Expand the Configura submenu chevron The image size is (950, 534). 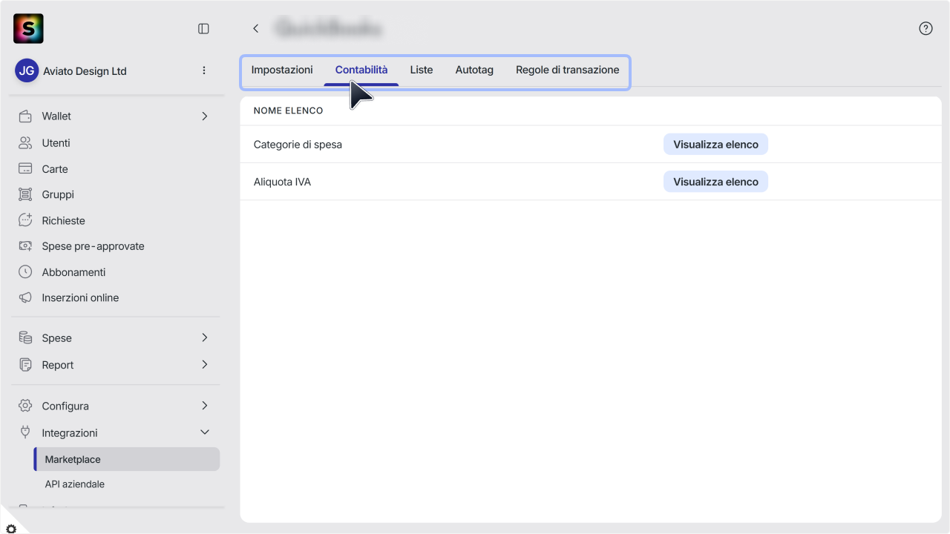click(205, 406)
